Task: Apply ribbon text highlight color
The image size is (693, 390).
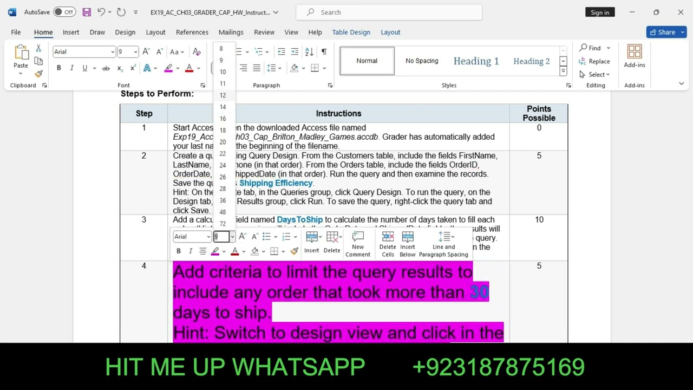Action: [x=168, y=68]
